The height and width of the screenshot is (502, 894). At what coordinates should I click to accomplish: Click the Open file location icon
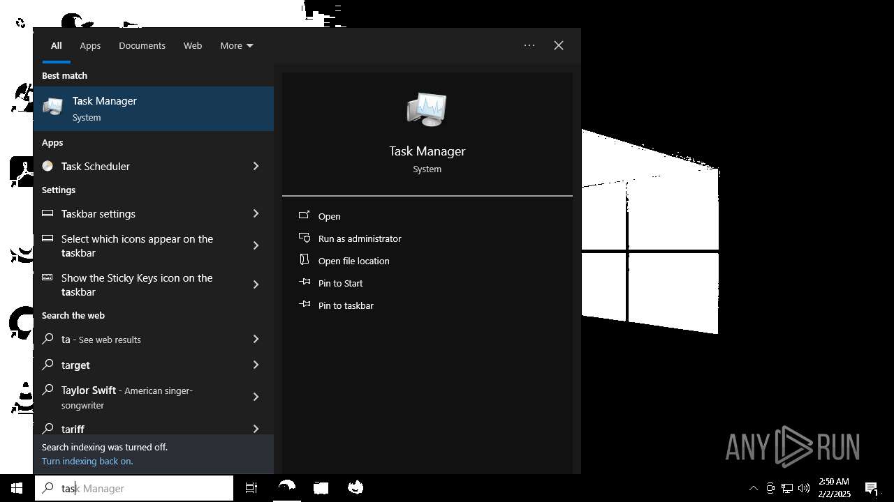[x=305, y=259]
